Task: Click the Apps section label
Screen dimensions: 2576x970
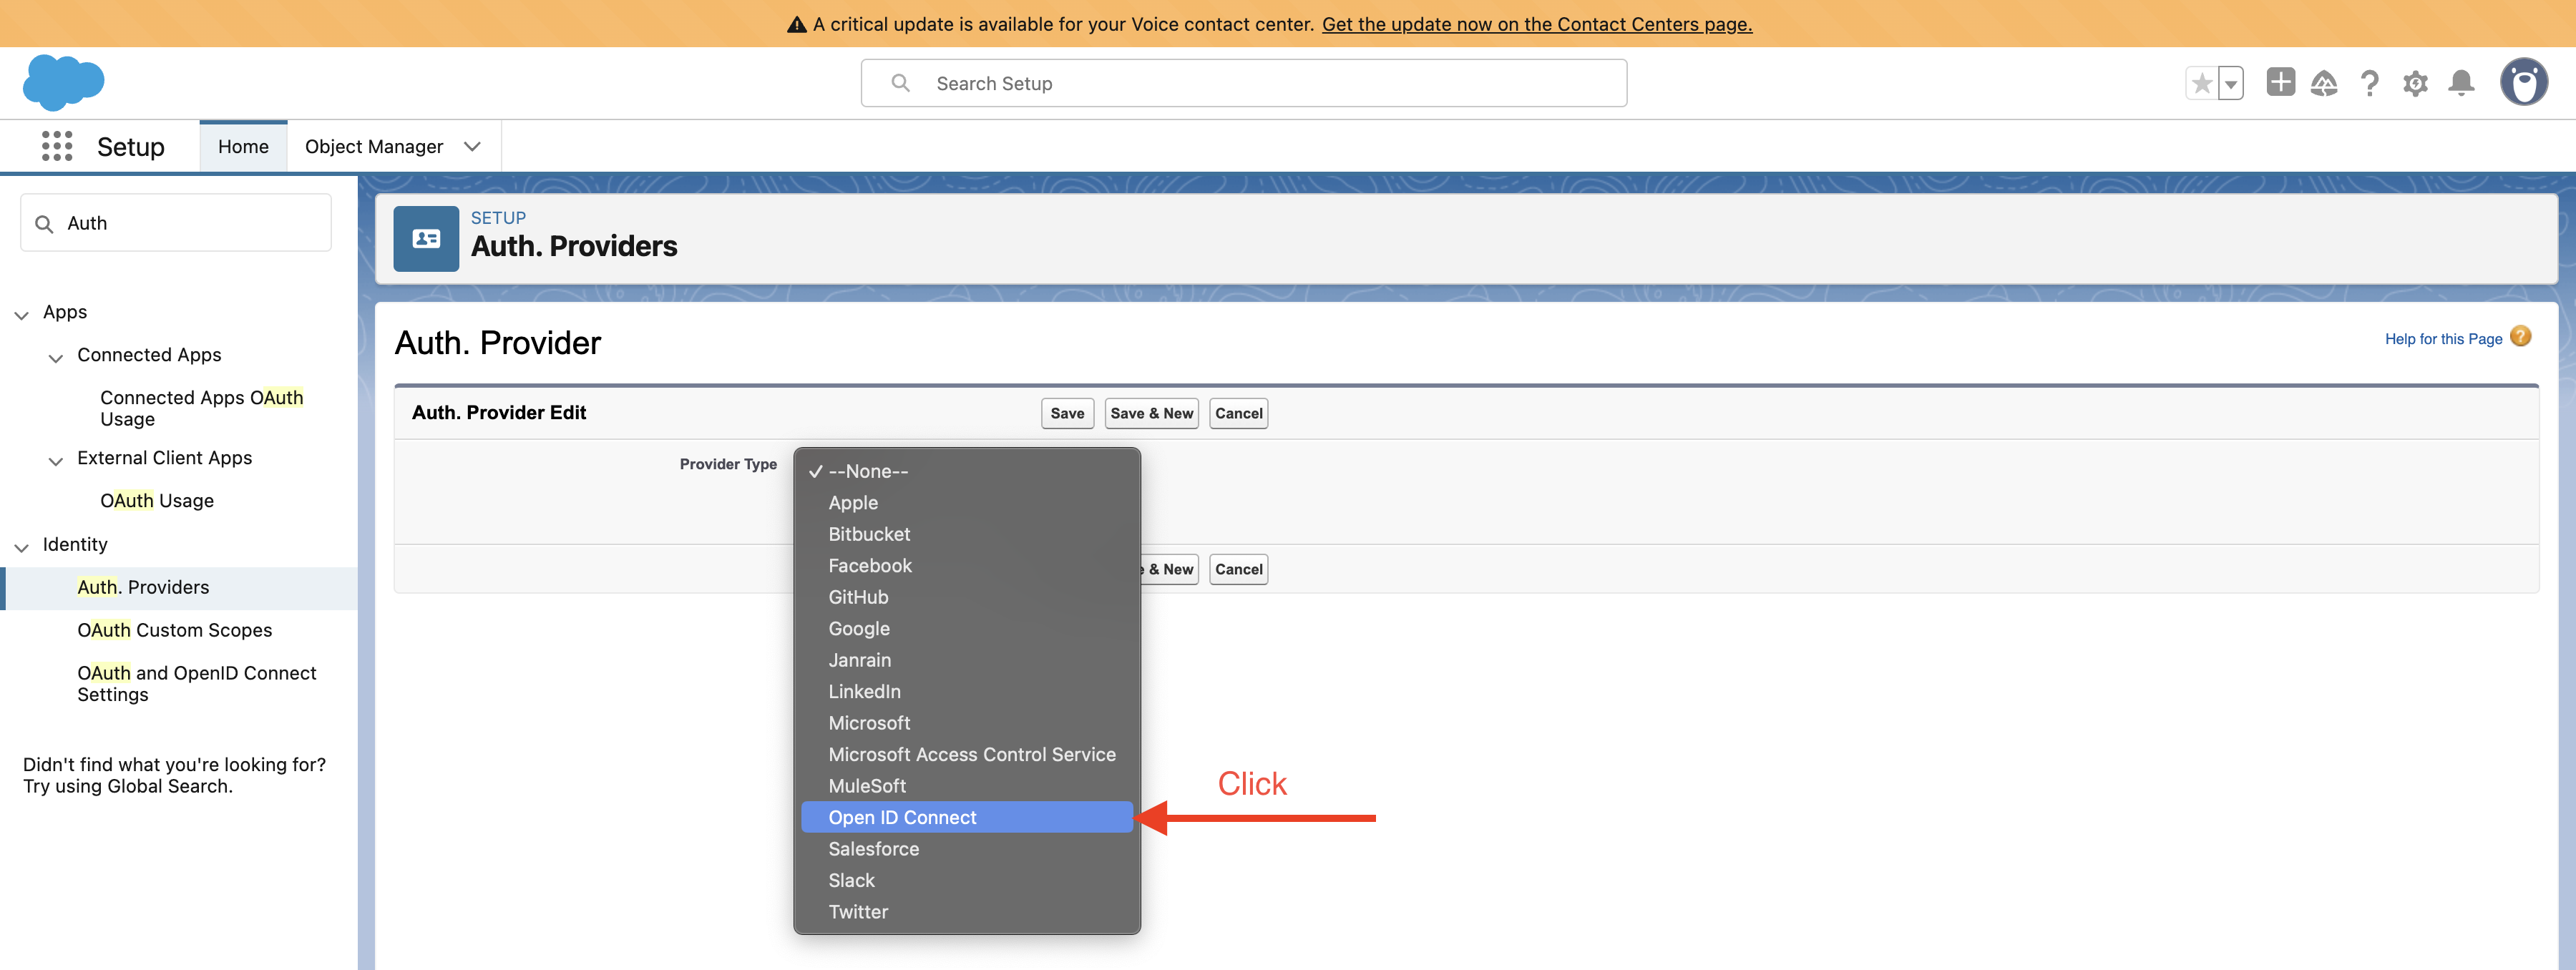Action: click(65, 312)
